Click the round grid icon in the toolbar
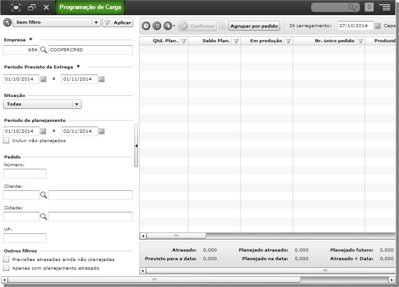Viewport: 399px width, 287px height. coord(157,26)
